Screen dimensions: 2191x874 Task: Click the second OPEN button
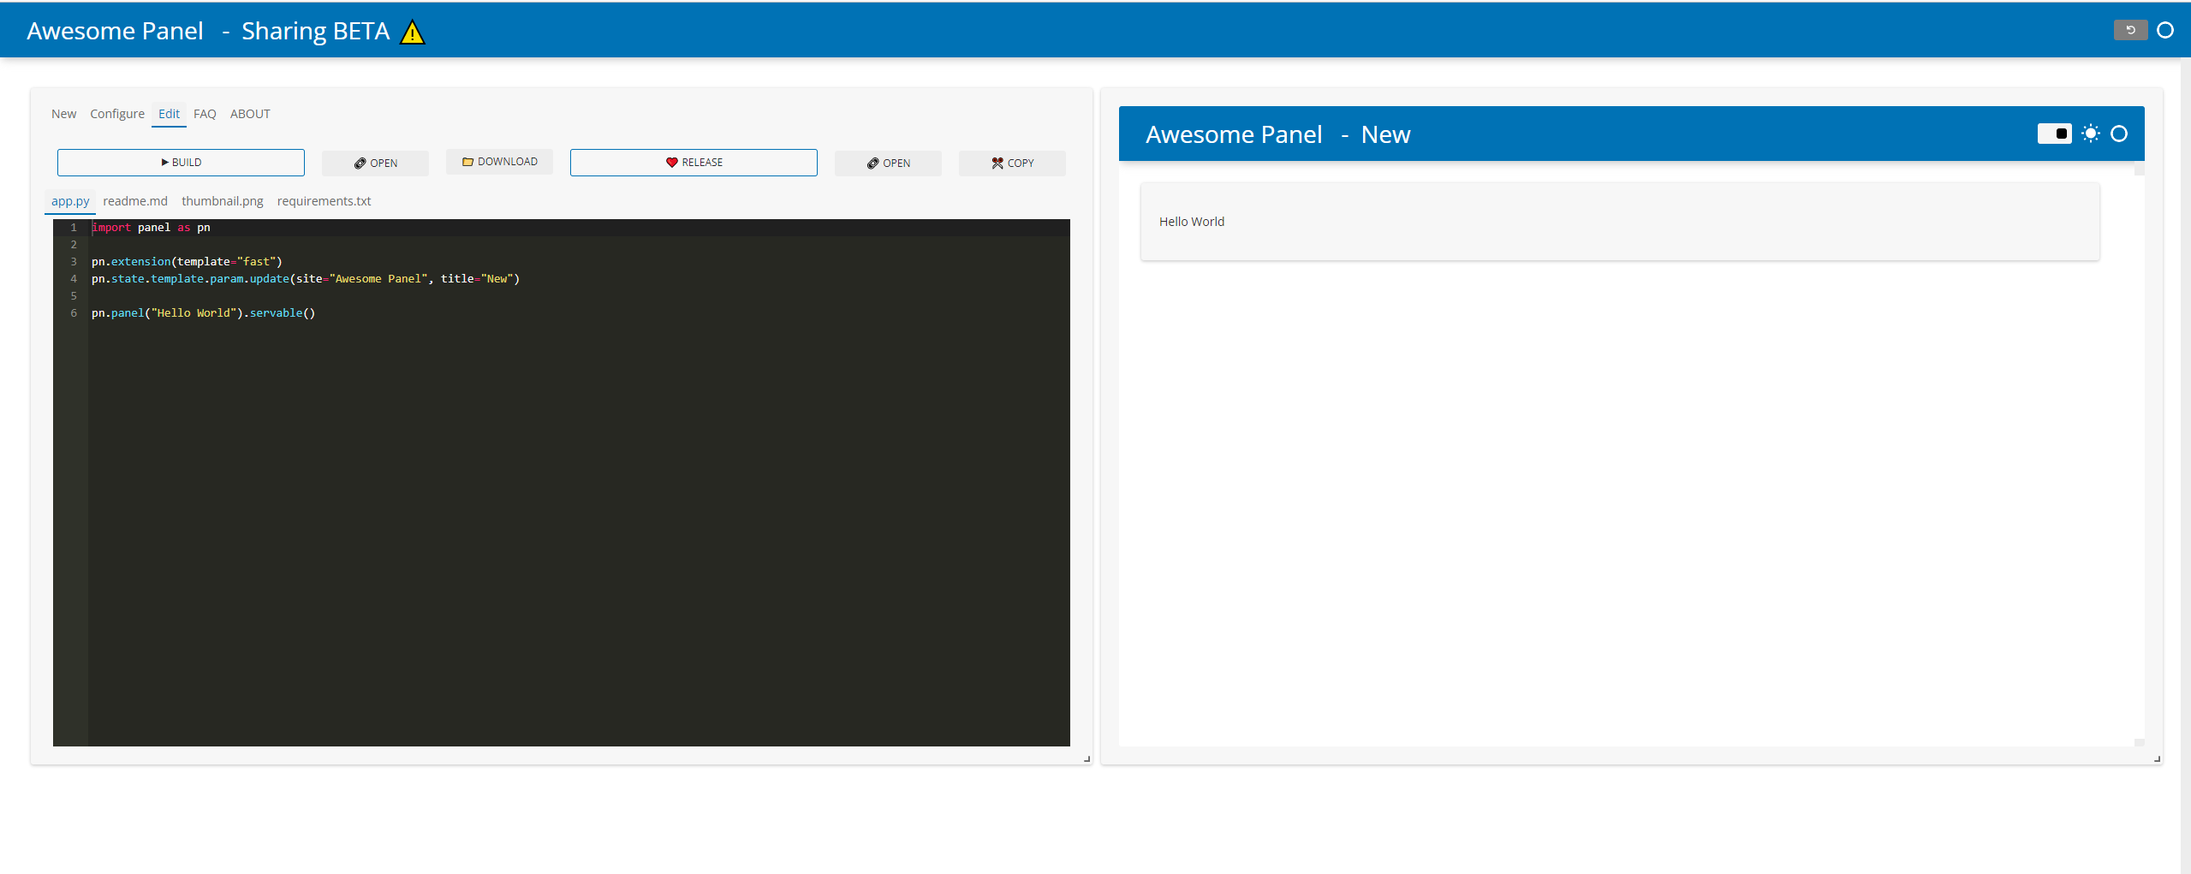click(887, 163)
